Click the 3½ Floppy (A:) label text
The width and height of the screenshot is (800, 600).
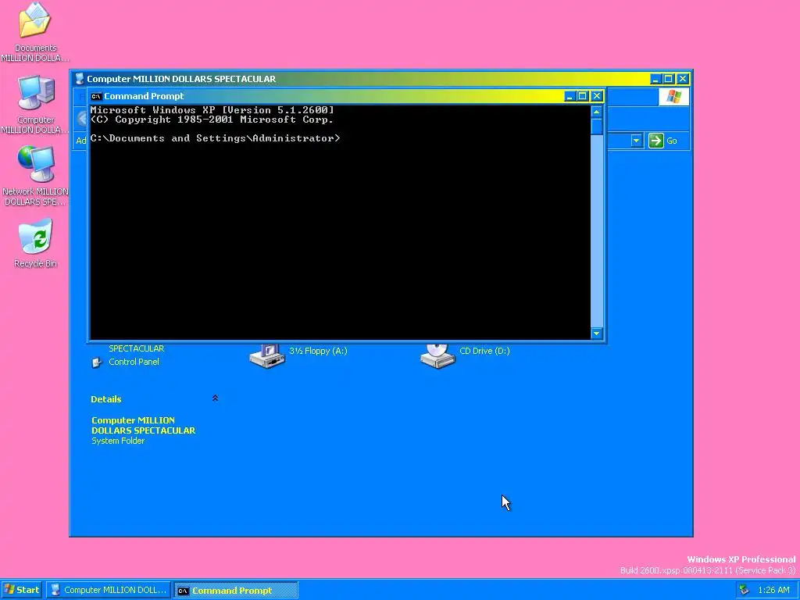coord(319,351)
